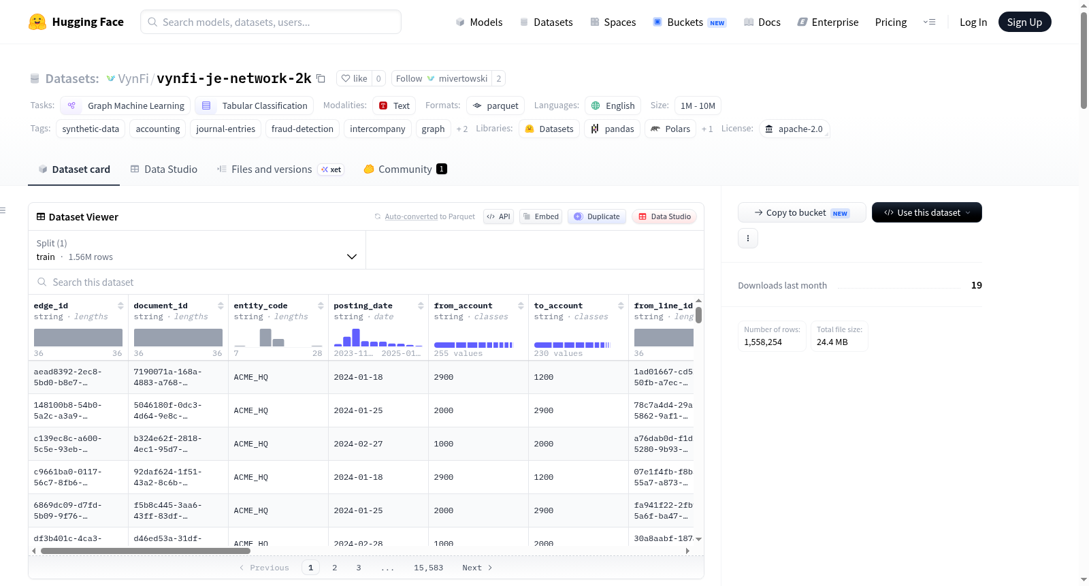Click the Polars library icon

pos(655,129)
